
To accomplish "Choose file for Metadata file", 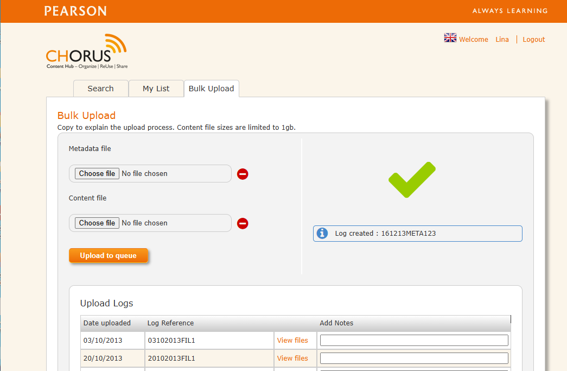I will (x=97, y=174).
